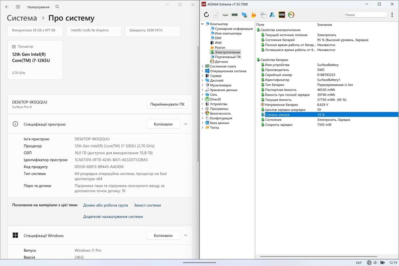Select DMI in the AIDA64 tree
399x266 pixels.
tap(218, 38)
